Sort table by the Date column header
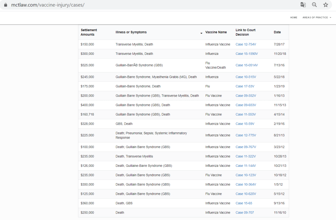This screenshot has height=220, width=336. 277,32
